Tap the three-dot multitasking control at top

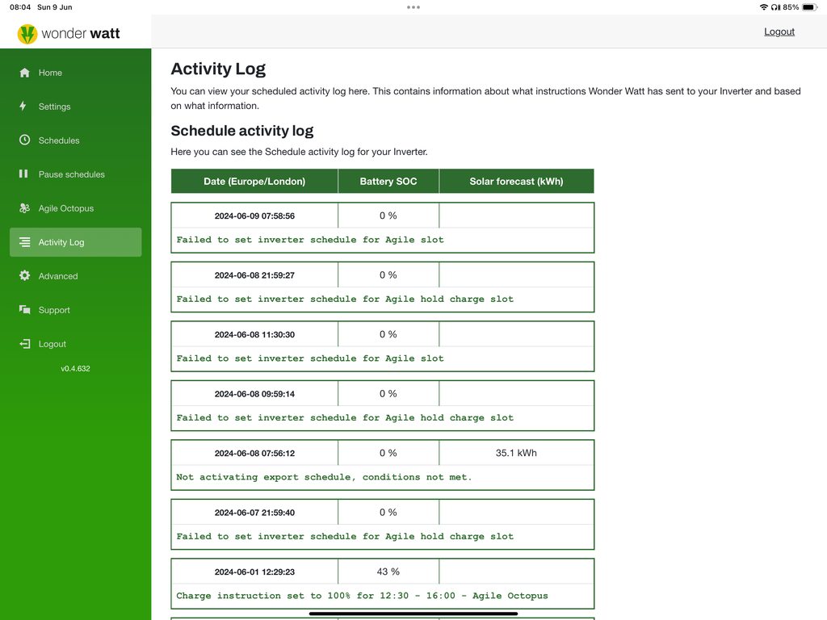point(413,7)
